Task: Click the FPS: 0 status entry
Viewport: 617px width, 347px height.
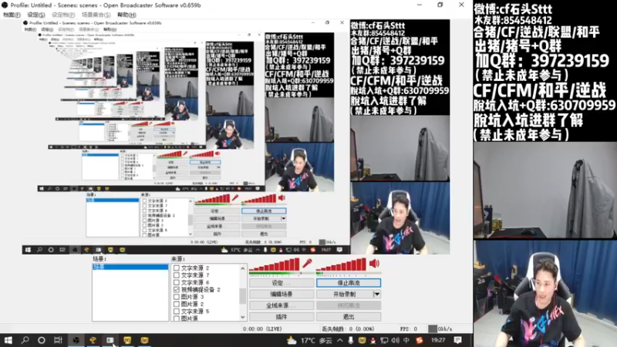Action: tap(409, 329)
